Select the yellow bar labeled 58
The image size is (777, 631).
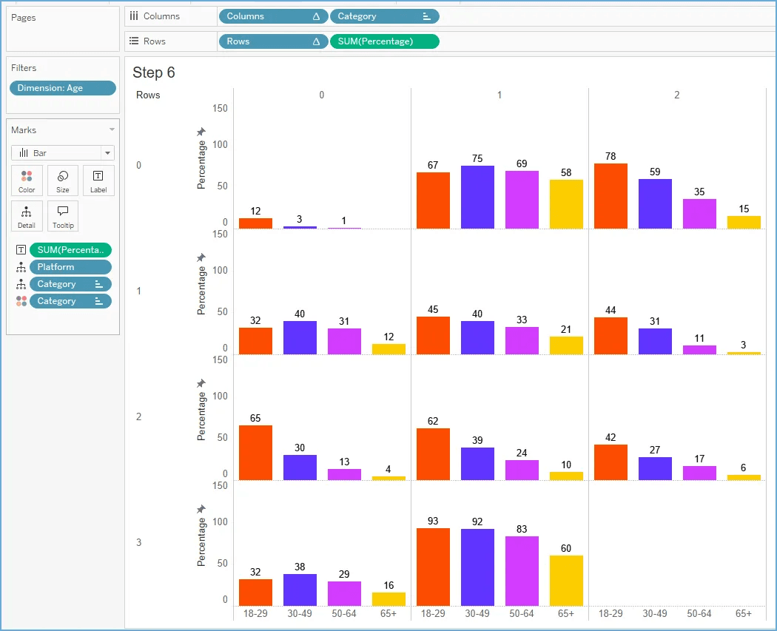(566, 203)
